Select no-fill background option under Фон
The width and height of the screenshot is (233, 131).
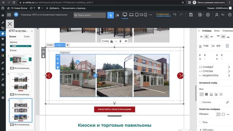coord(201,94)
